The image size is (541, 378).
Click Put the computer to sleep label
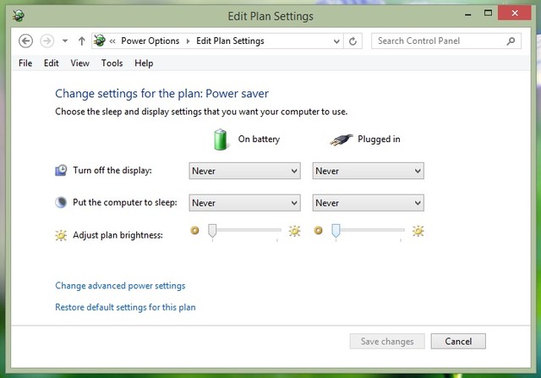[125, 202]
